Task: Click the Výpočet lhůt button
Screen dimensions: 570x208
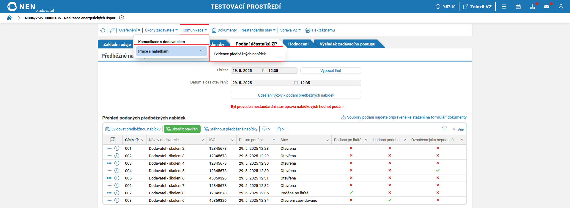Action: (330, 70)
